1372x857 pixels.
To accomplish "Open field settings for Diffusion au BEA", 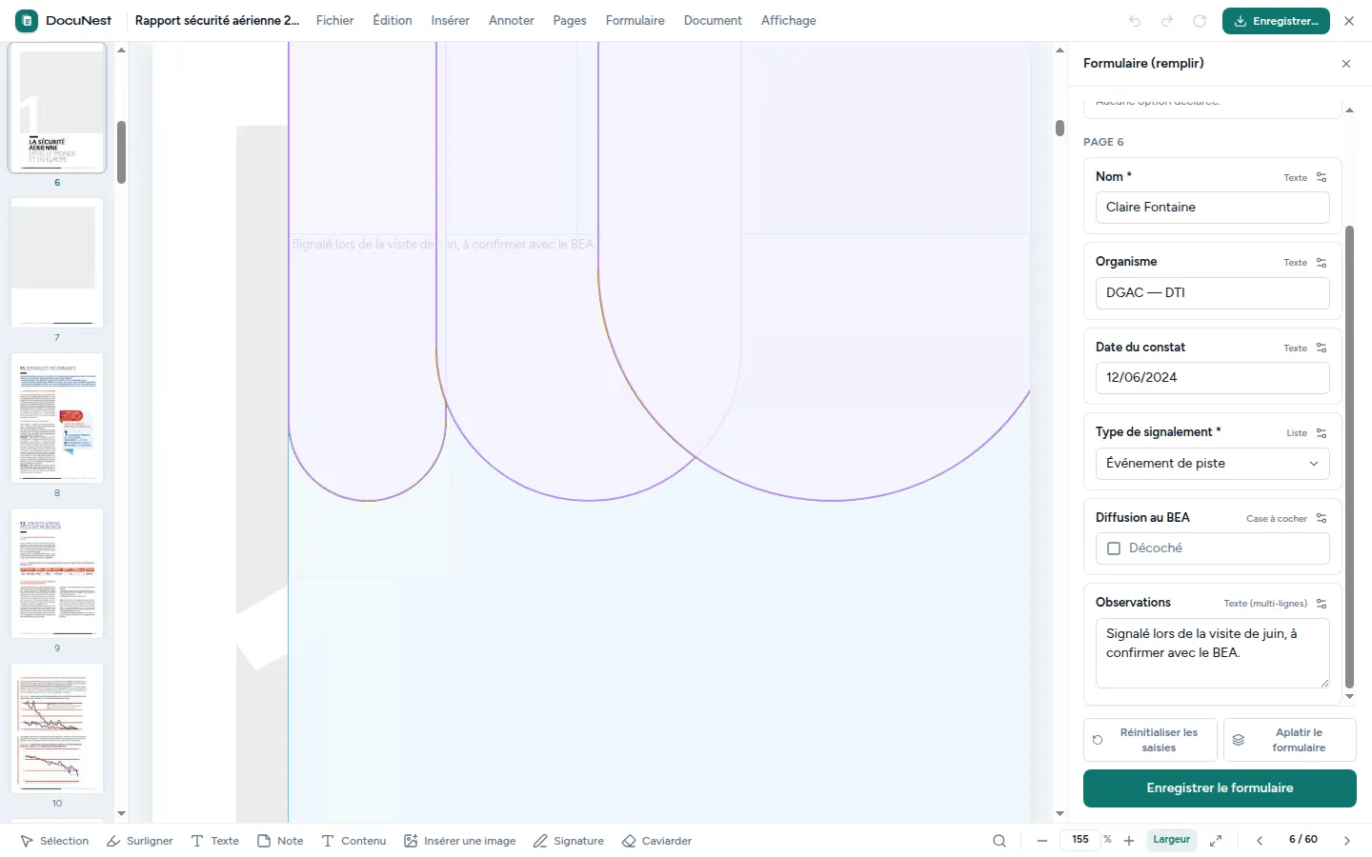I will pos(1322,518).
